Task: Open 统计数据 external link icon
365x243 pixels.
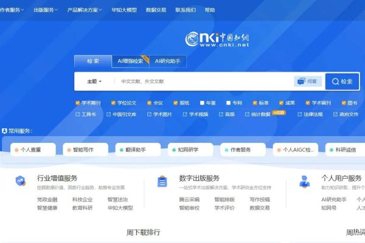Action: 247,114
